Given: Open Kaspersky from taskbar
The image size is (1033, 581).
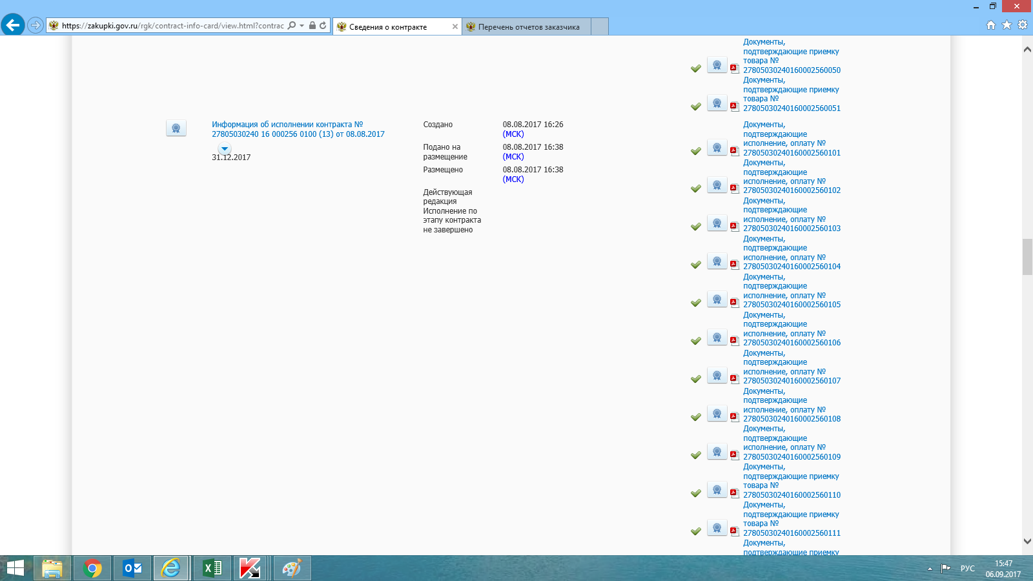Looking at the screenshot, I should pos(251,568).
